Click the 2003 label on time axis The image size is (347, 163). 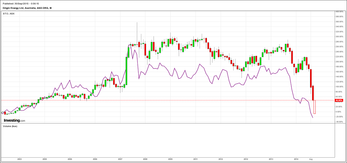(x=19, y=159)
